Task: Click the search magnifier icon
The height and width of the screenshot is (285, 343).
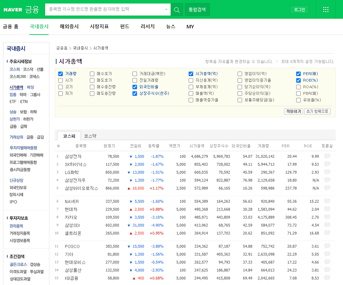Action: pos(177,10)
